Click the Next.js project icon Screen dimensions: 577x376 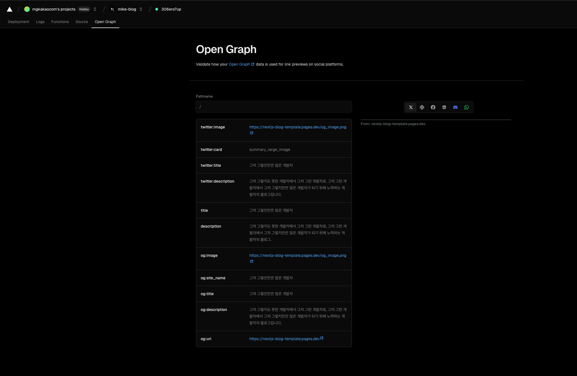112,9
